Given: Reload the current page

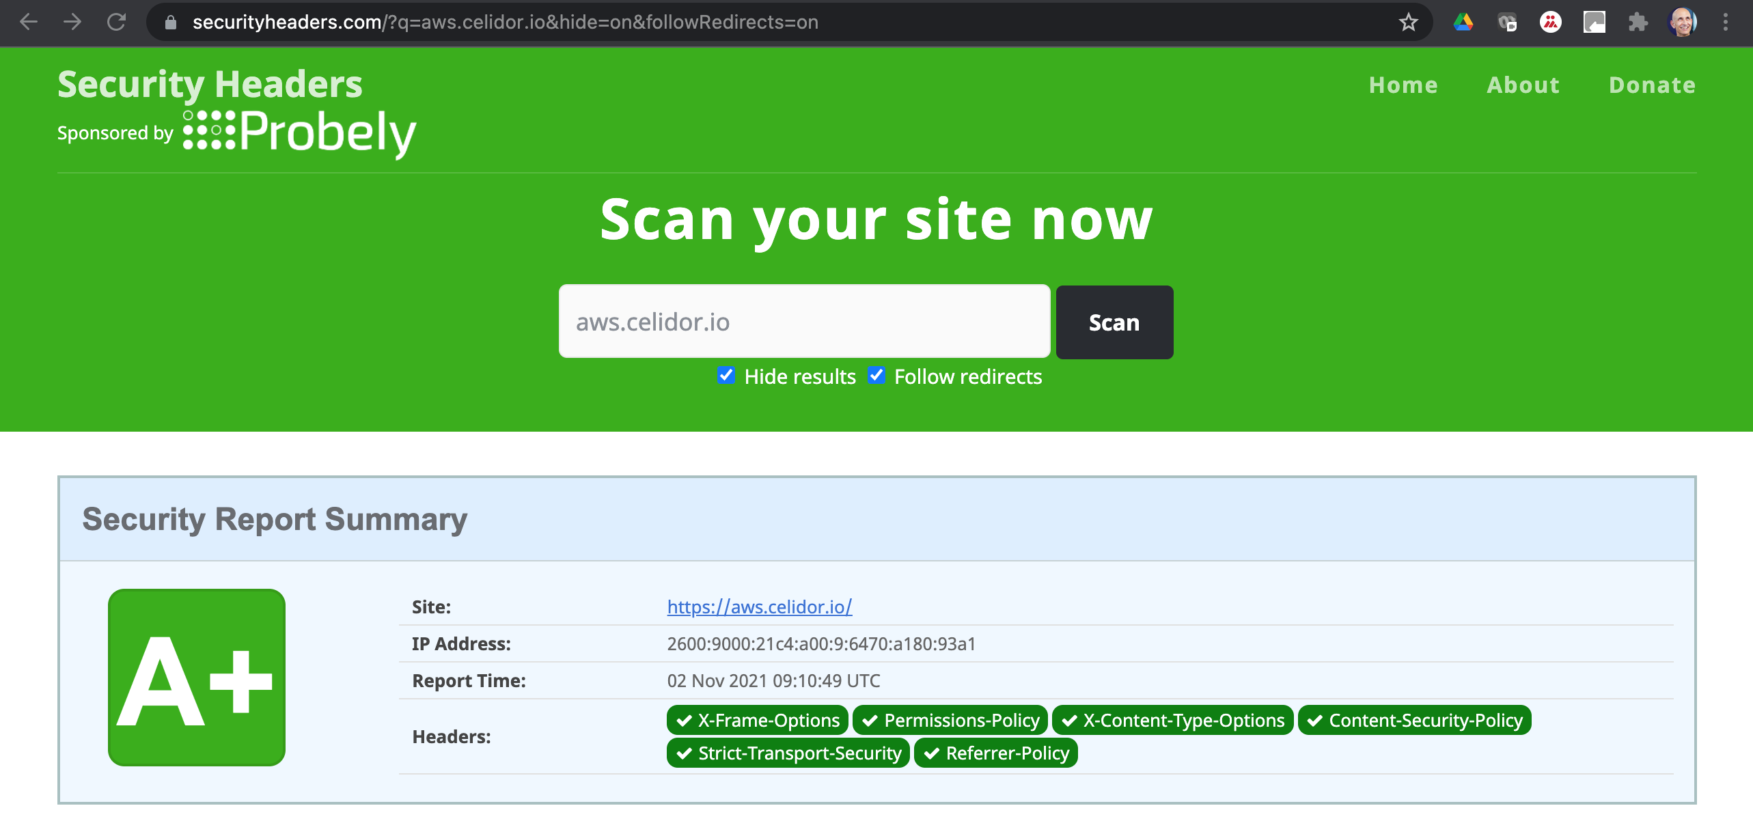Looking at the screenshot, I should point(117,22).
